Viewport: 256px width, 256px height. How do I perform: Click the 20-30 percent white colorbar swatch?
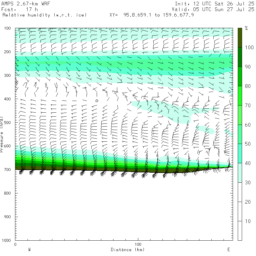click(240, 192)
